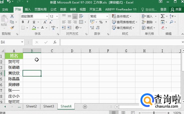Open the ABBYY FineReader 11 tab

tap(121, 9)
